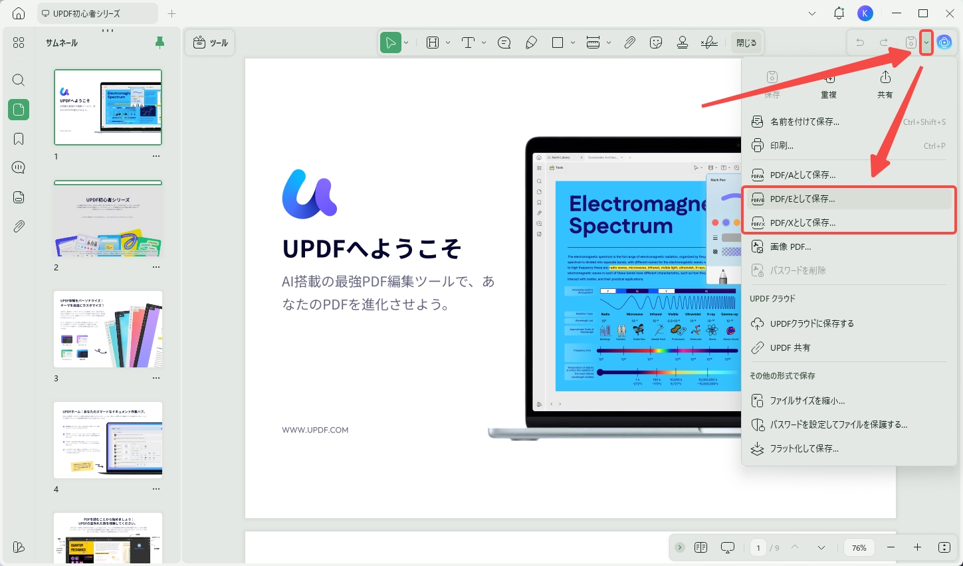Open the search panel in the sidebar
963x566 pixels.
tap(18, 80)
